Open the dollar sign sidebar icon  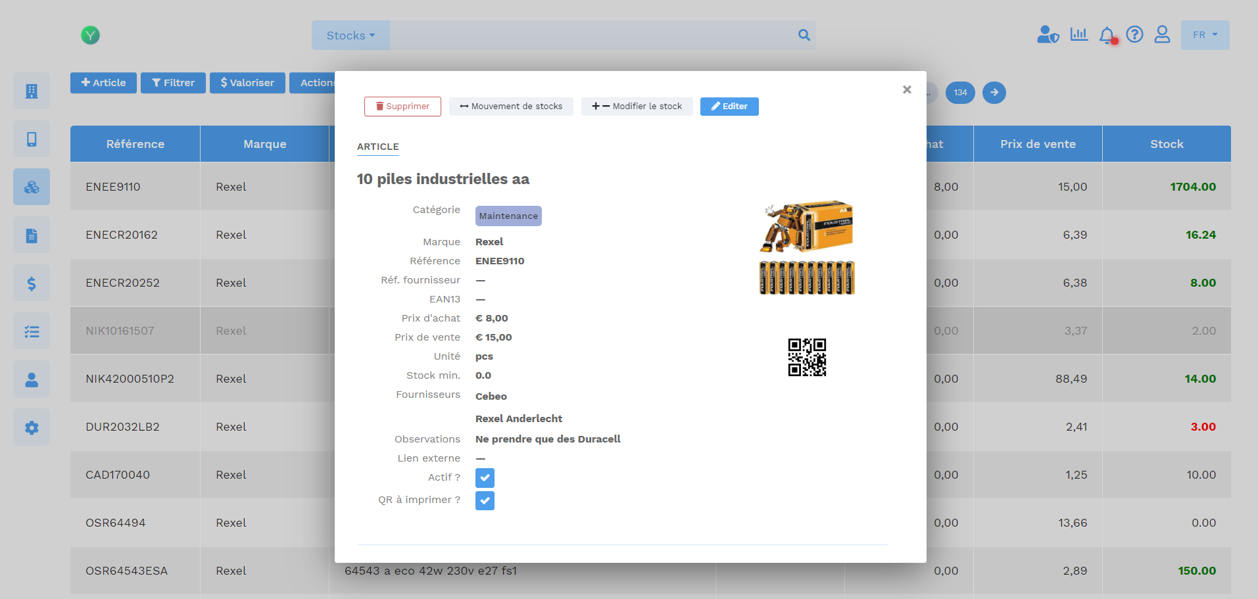32,283
